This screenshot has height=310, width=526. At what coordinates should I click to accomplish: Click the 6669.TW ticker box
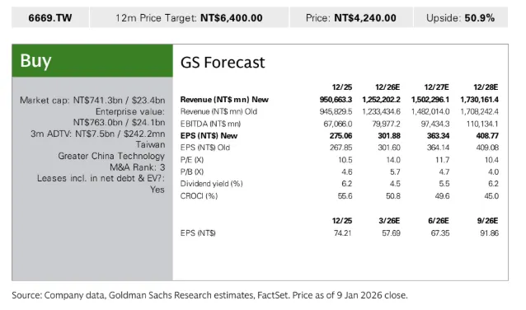pos(50,17)
